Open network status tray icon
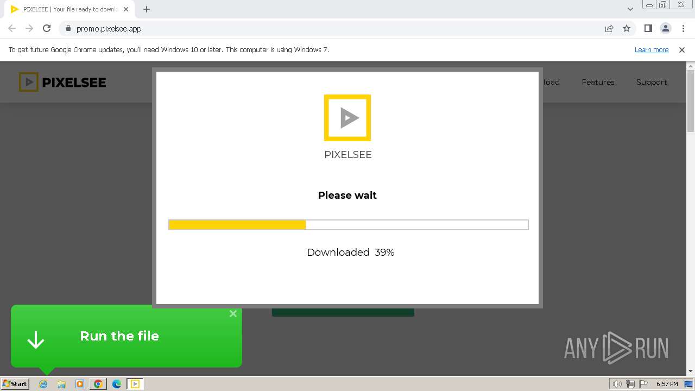 point(630,384)
